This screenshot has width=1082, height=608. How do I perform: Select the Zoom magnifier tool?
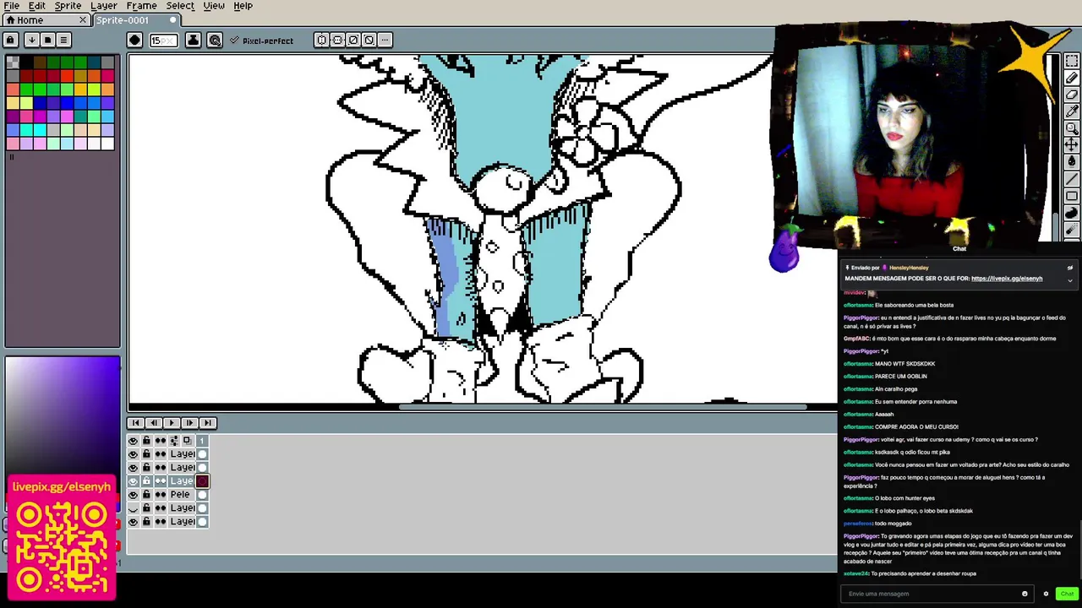click(1072, 128)
